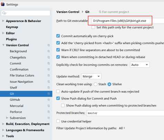
Task: Toggle Auto-update if push was rejected
Action: click(x=58, y=91)
